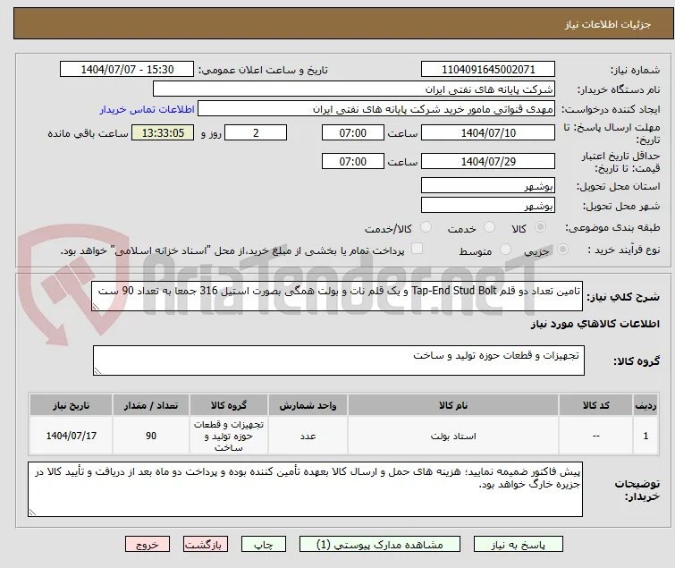Viewport: 675px width, 568px height.
Task: Click the شرح کلی نیاز description text area
Action: [x=337, y=295]
